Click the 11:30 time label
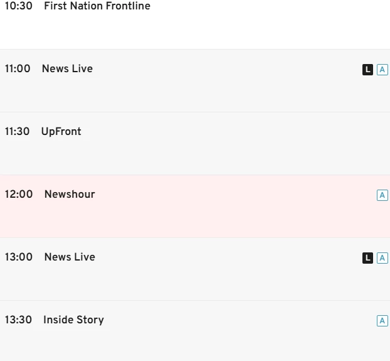Viewport: 390px width, 361px height. click(x=18, y=132)
